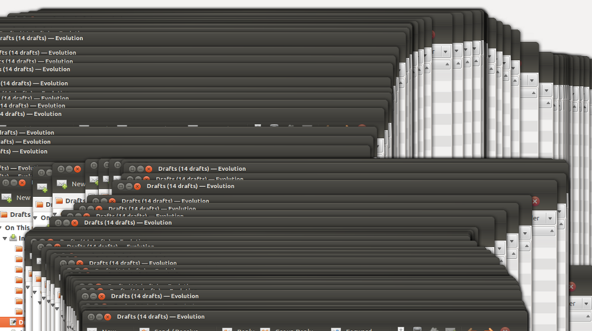
Task: Click the scroll-up arrow beneath the bottom-right 'er' dropdown
Action: coord(588,316)
